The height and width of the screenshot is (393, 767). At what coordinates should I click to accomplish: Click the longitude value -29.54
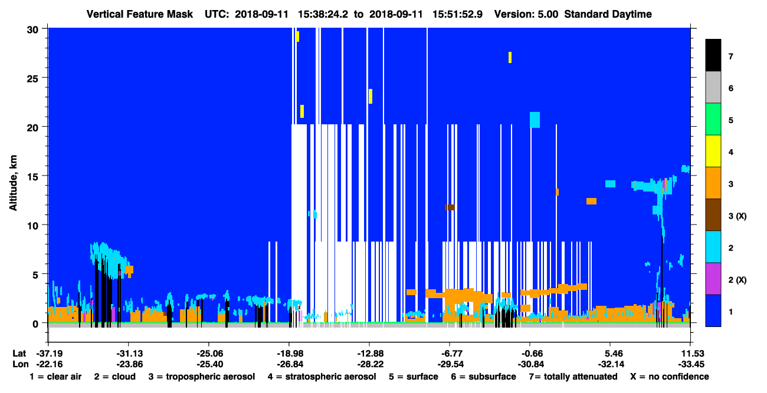[450, 364]
